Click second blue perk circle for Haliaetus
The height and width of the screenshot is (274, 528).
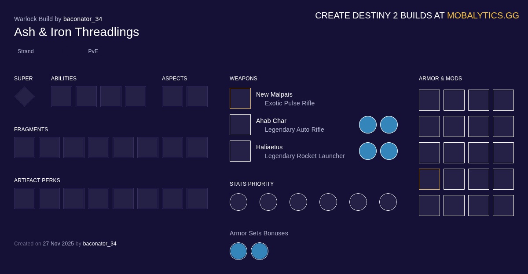point(389,151)
